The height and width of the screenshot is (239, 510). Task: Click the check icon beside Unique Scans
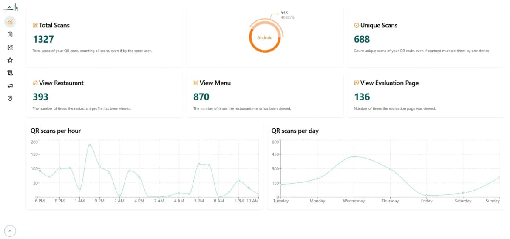[357, 25]
